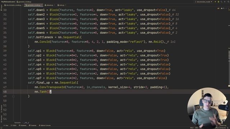230x129 pixels.
Task: Click self.down3 on line 32
Action: point(36,19)
